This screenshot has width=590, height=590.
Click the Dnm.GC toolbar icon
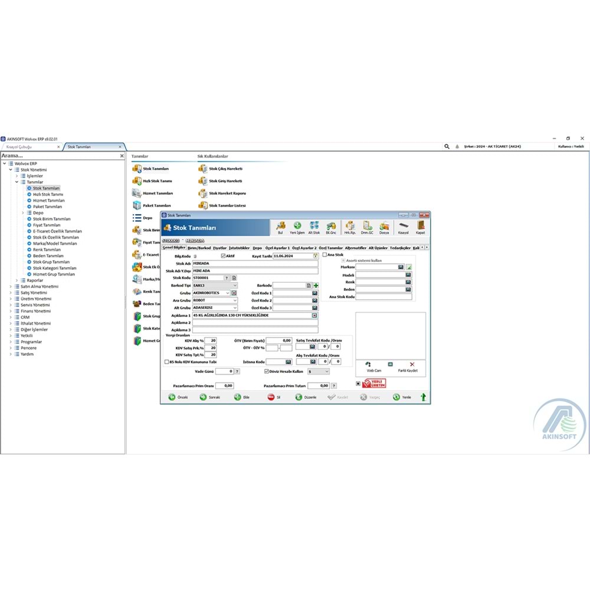366,227
